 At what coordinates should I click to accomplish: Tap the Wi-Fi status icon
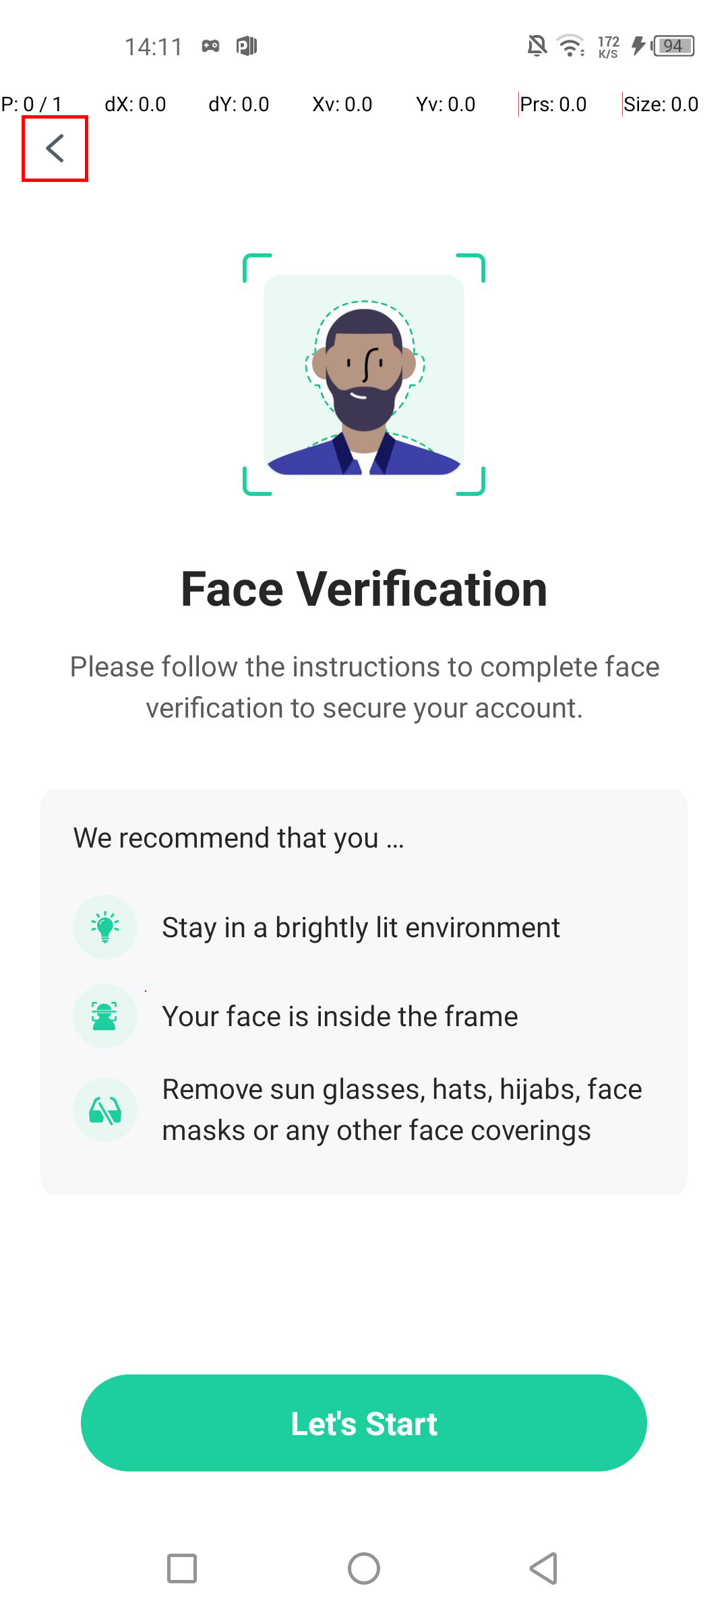tap(570, 46)
